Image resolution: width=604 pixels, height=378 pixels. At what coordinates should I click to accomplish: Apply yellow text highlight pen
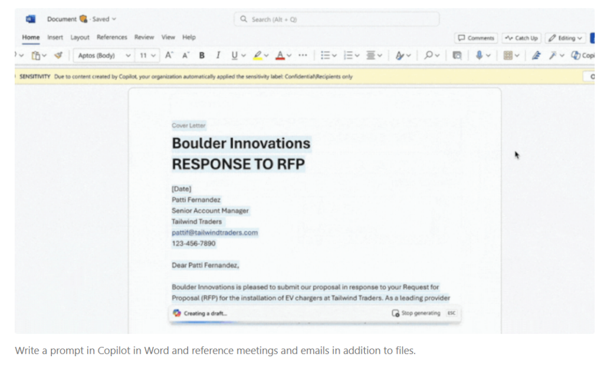coord(257,55)
